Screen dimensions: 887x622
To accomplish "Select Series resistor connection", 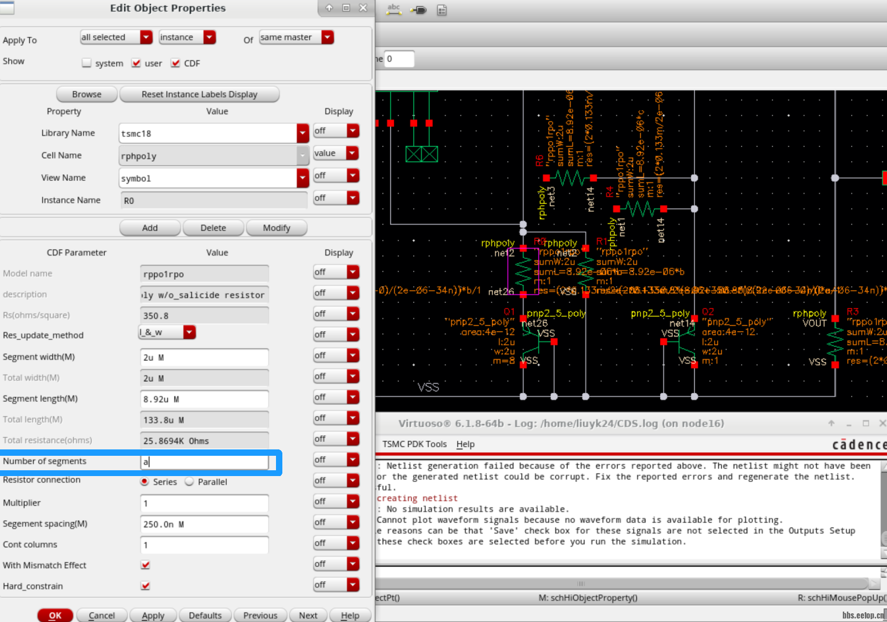I will coord(145,481).
